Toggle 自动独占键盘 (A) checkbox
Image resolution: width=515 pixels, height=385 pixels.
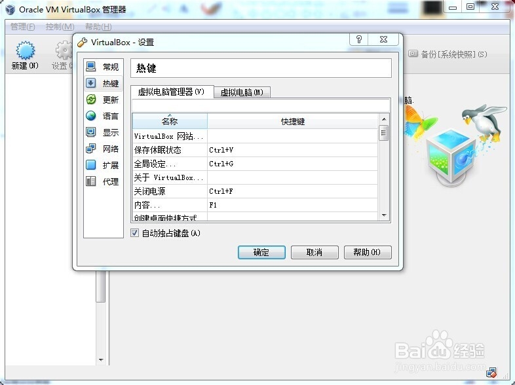tap(135, 233)
